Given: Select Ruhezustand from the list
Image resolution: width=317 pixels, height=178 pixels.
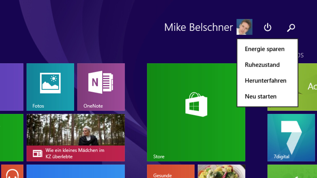Looking at the screenshot, I should pyautogui.click(x=262, y=65).
